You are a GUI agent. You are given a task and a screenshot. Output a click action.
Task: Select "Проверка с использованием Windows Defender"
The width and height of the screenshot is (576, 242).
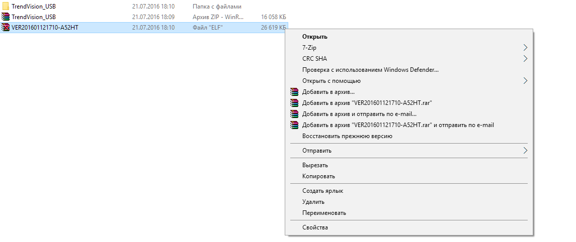click(370, 70)
